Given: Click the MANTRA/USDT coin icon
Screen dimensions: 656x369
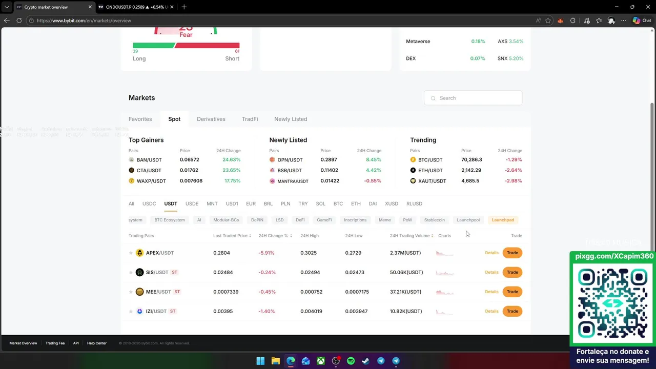Looking at the screenshot, I should [272, 181].
